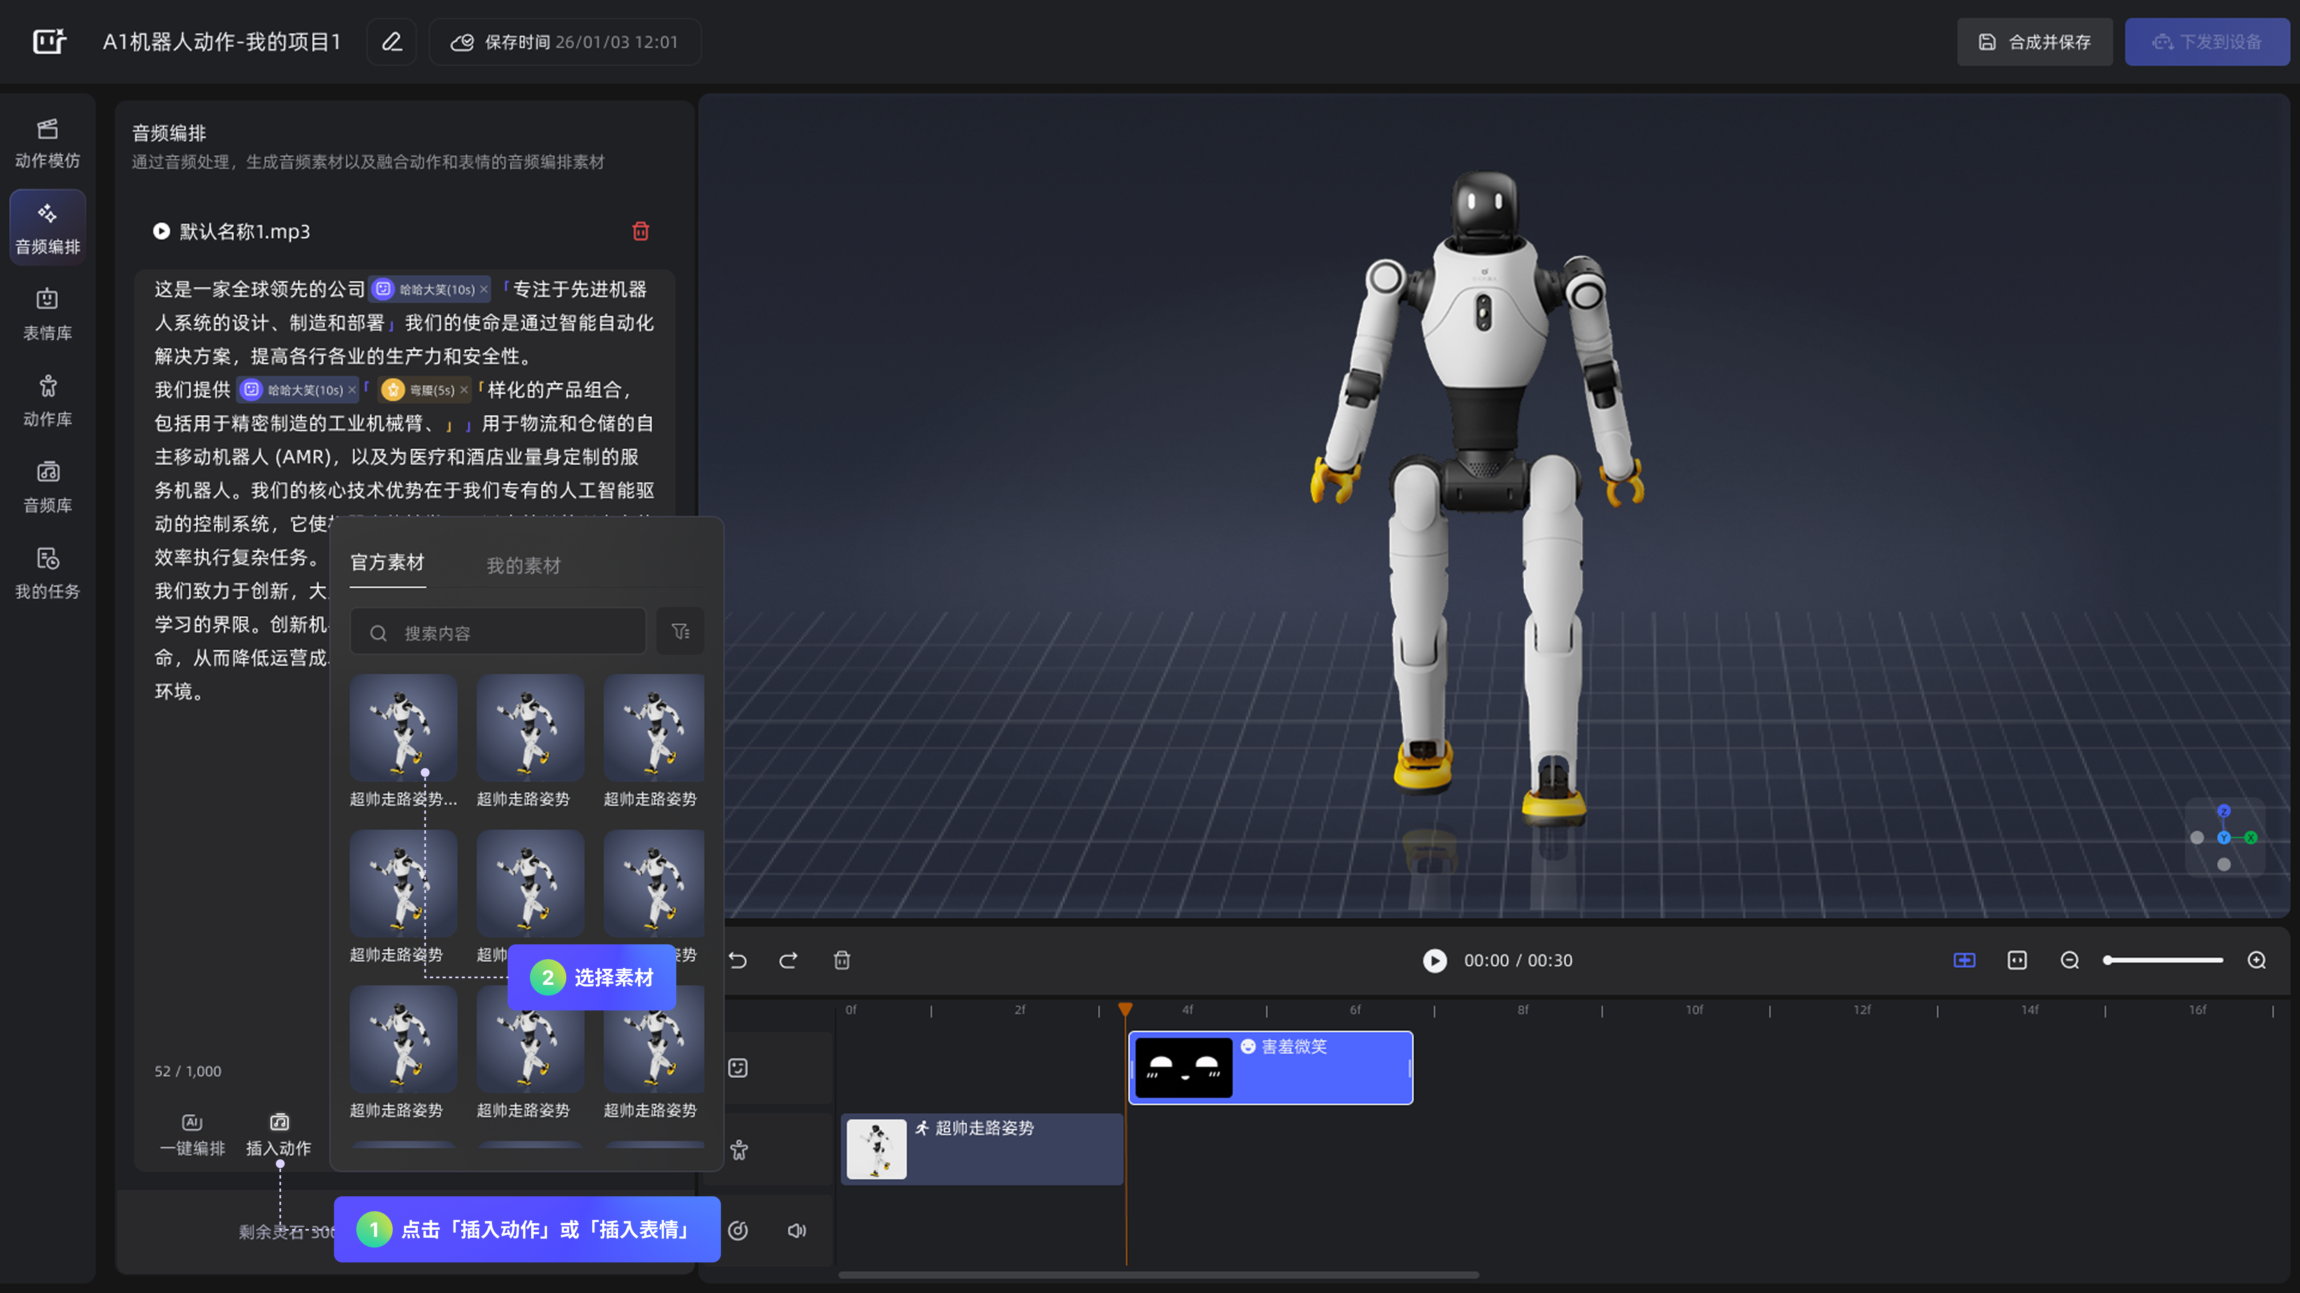This screenshot has width=2300, height=1293.
Task: Click the timeline zoom-in magnifier
Action: tap(2256, 960)
